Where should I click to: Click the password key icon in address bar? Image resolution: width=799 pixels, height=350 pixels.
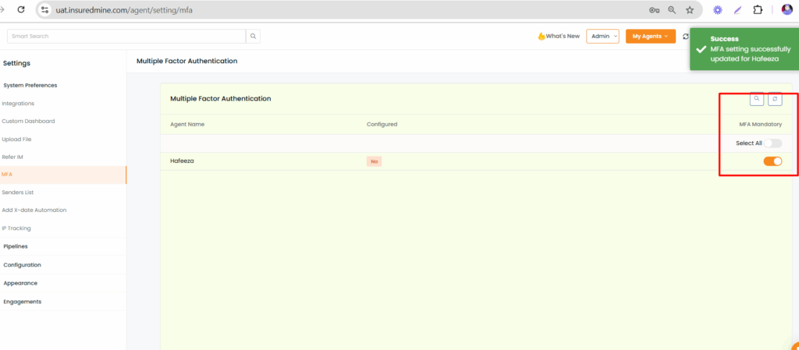click(x=655, y=9)
